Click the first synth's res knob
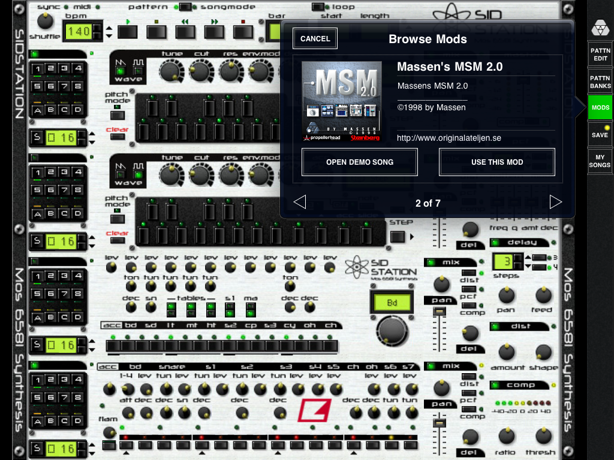614x460 pixels. [230, 72]
